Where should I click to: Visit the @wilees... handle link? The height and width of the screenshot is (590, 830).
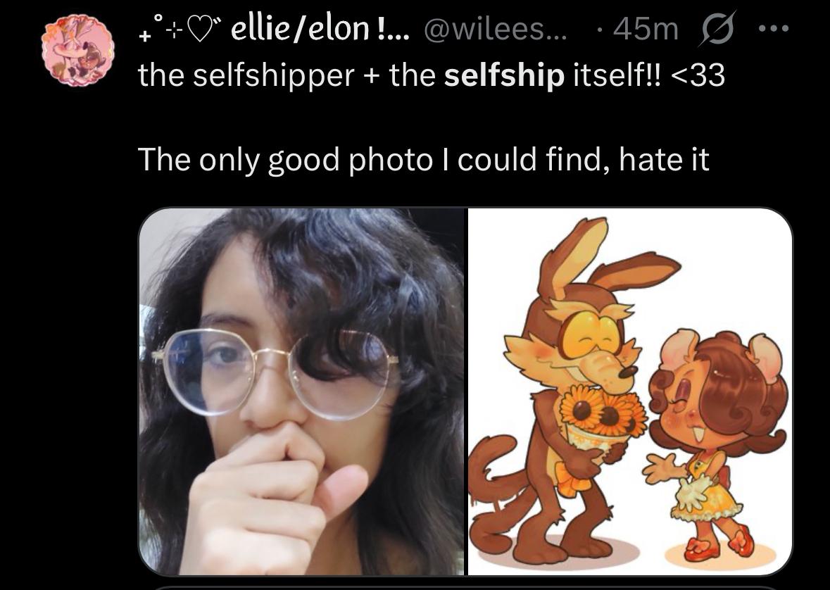click(494, 29)
